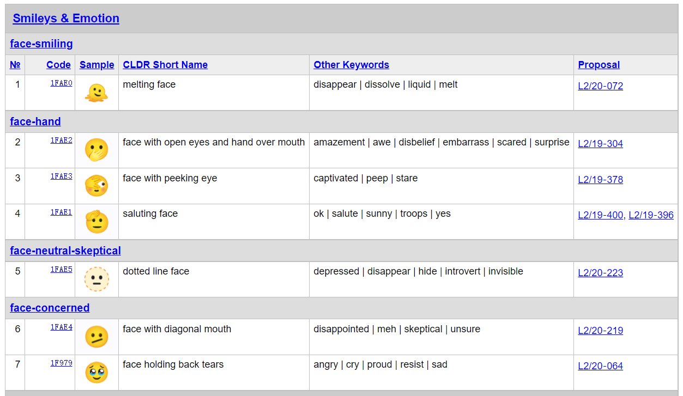683x396 pixels.
Task: Open the Smileys & Emotion heading link
Action: 66,18
